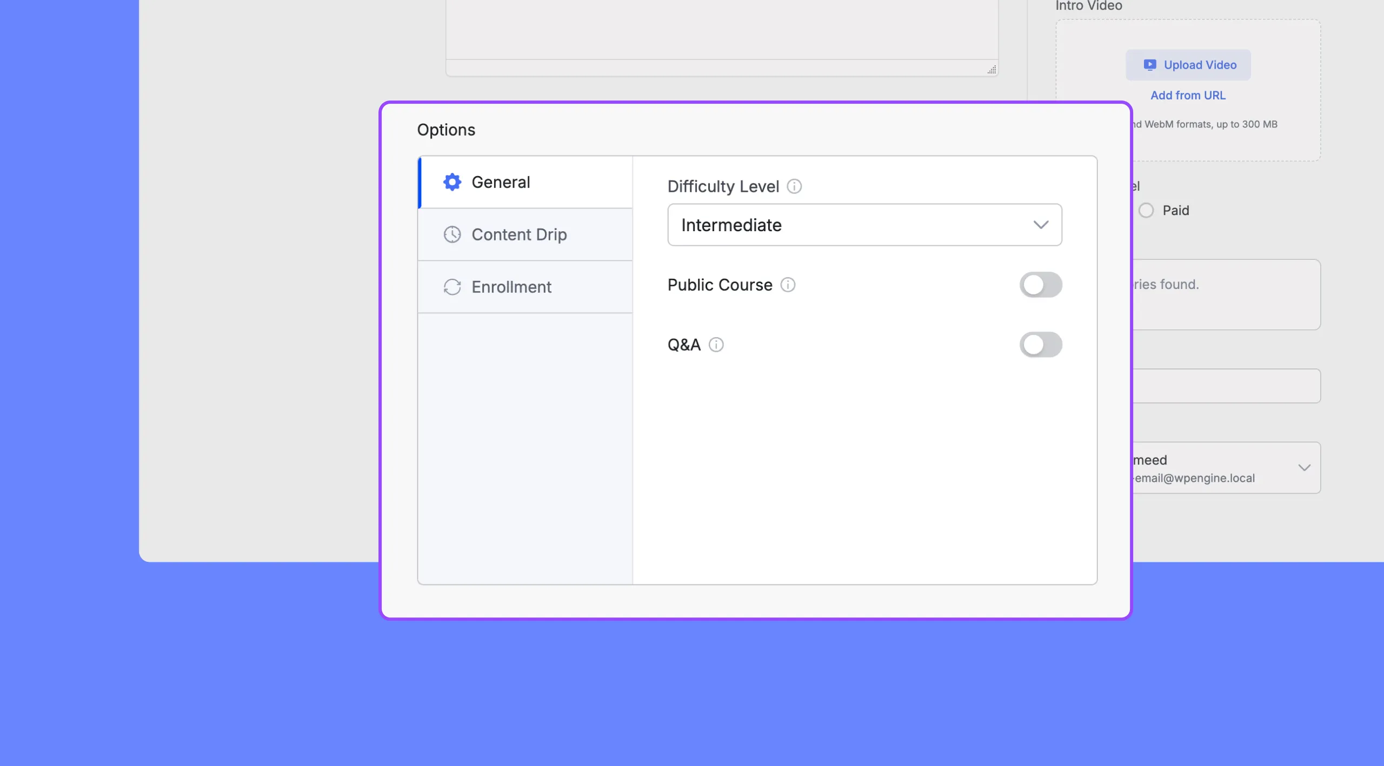Screen dimensions: 1384x766
Task: Click the gear icon beside General
Action: coord(452,182)
